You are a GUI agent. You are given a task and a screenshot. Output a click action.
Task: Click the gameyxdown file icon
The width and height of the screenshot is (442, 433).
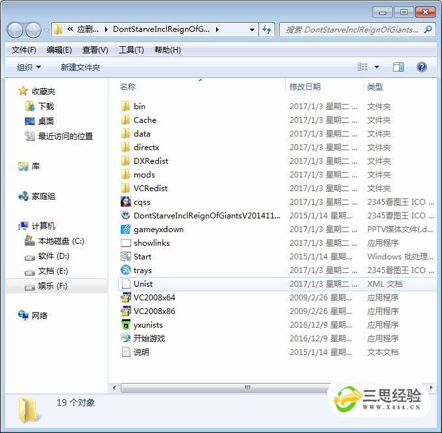(x=126, y=229)
